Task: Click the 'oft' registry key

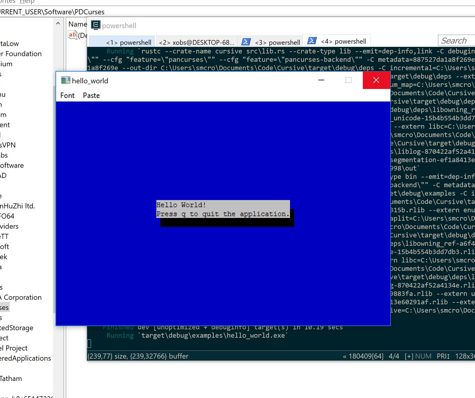Action: (x=4, y=247)
